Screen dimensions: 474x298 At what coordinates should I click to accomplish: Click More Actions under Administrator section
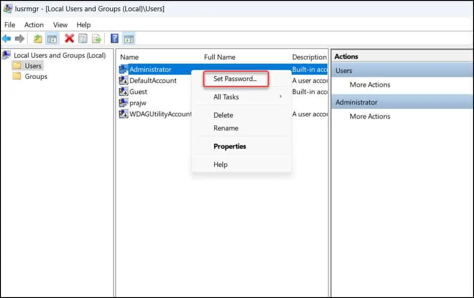point(370,116)
